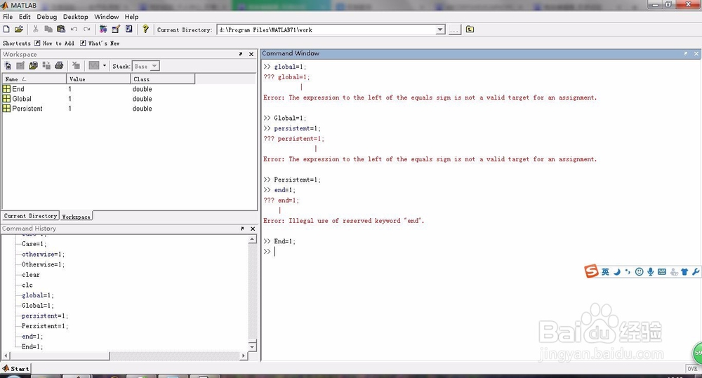Viewport: 702px width, 378px height.
Task: Undock the Command History panel
Action: click(x=242, y=229)
